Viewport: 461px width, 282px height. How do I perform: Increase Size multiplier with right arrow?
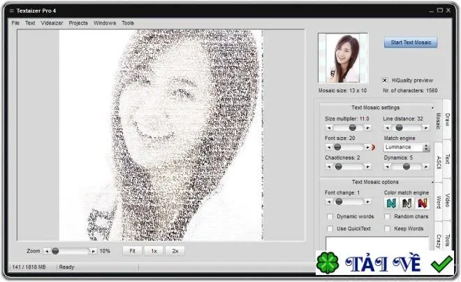pos(367,127)
